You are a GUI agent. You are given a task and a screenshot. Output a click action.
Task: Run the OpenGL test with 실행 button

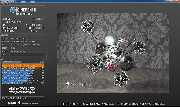[39, 19]
